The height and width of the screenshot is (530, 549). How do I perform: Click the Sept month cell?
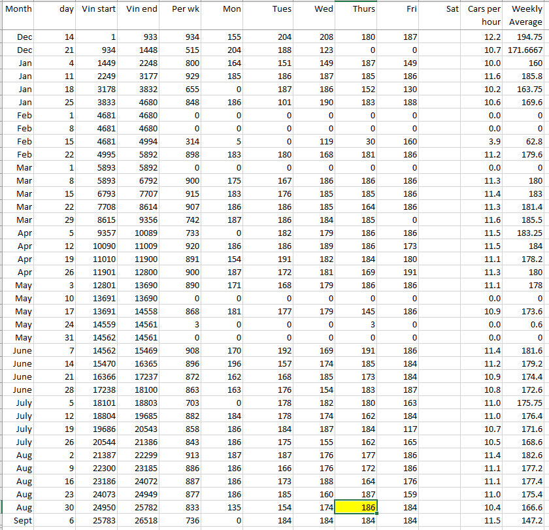pos(18,520)
